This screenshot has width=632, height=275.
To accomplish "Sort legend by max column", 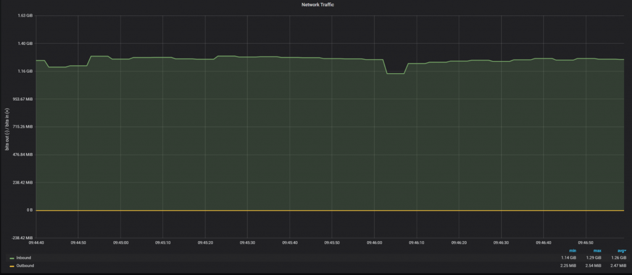I will (597, 250).
